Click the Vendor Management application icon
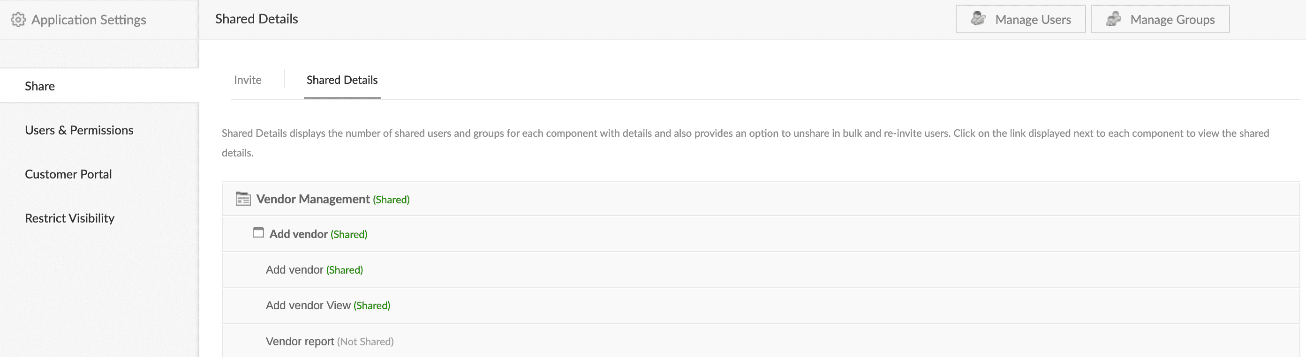The image size is (1306, 357). pyautogui.click(x=243, y=199)
